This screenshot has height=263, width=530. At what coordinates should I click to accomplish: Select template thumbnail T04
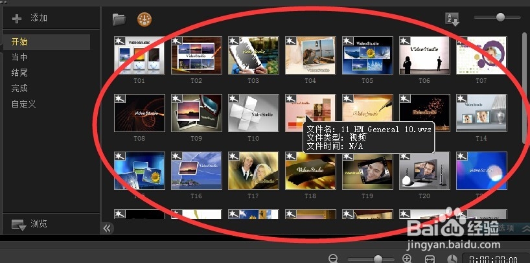[x=310, y=56]
